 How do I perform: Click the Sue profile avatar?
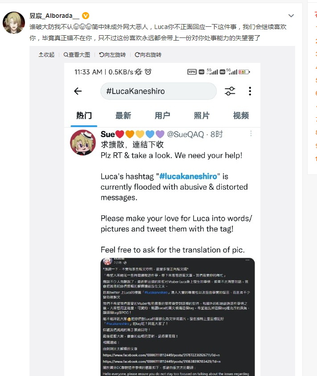[83, 142]
